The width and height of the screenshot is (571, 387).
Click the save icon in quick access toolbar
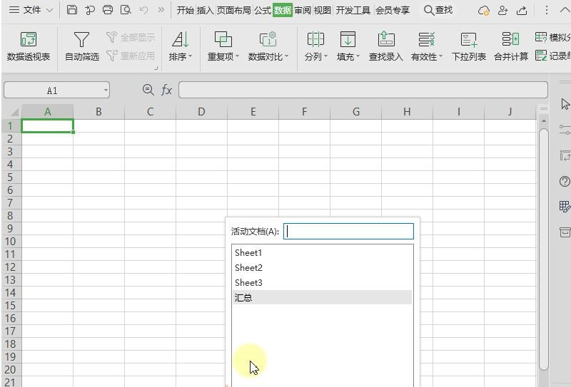click(x=72, y=10)
